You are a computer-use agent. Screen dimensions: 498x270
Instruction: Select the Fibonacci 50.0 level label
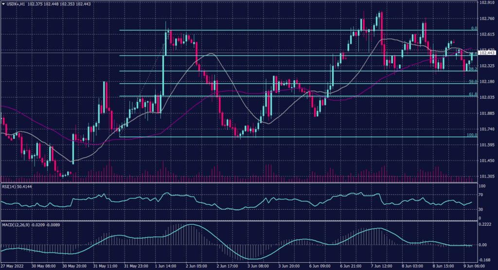472,82
